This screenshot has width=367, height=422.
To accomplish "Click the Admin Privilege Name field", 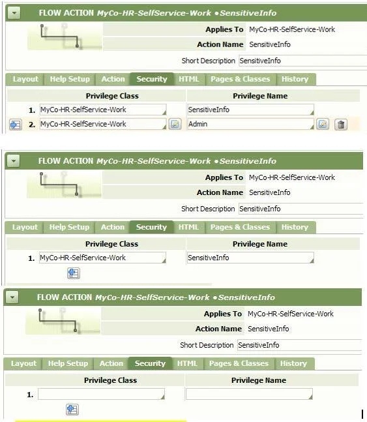I will 251,124.
